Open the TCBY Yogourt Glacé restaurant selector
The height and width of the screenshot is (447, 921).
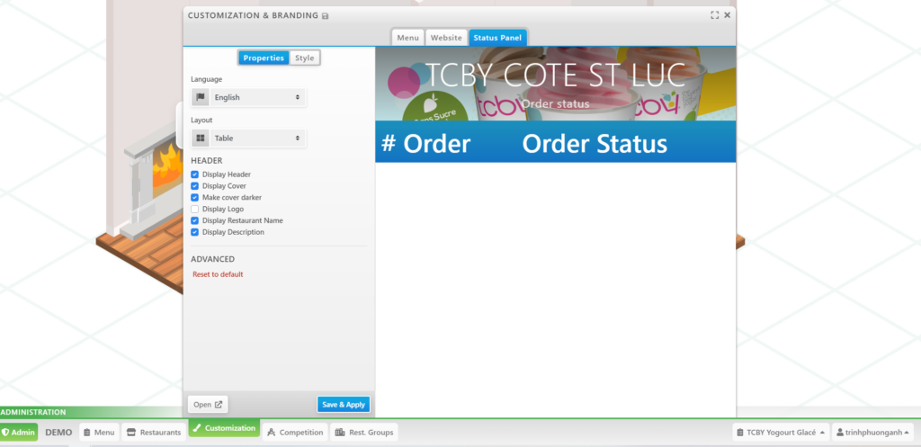(x=780, y=433)
